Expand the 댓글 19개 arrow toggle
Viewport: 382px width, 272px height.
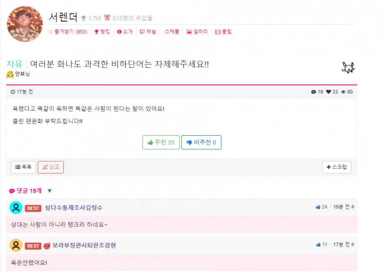(x=50, y=191)
